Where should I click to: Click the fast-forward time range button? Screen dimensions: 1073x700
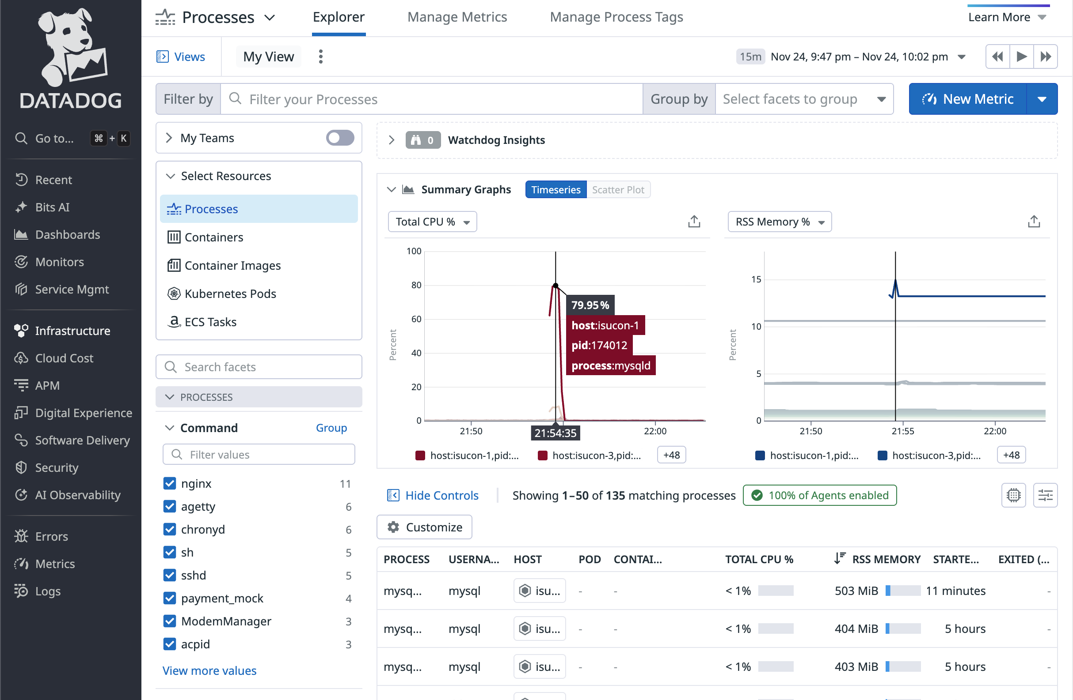tap(1046, 57)
